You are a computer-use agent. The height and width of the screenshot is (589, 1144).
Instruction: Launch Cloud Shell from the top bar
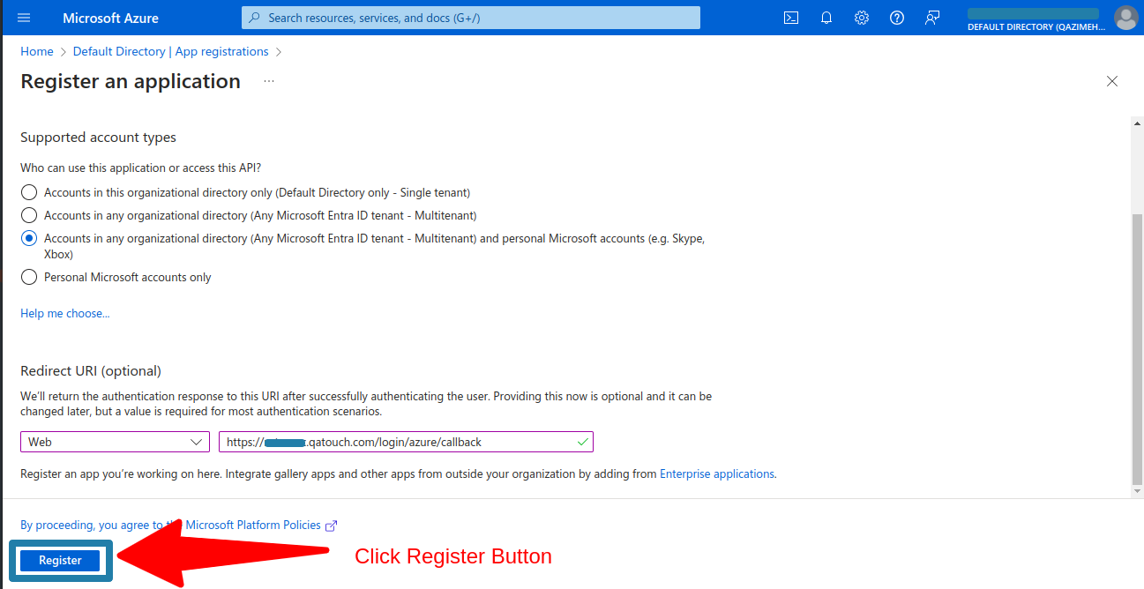pos(791,18)
